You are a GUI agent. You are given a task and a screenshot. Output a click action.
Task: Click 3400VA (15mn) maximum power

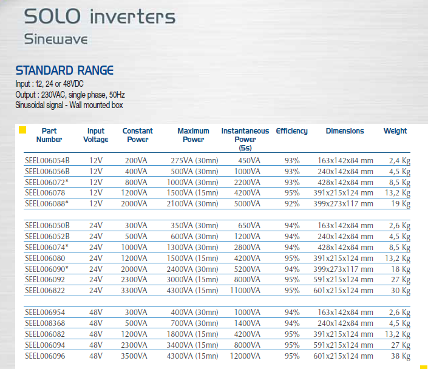pyautogui.click(x=192, y=345)
